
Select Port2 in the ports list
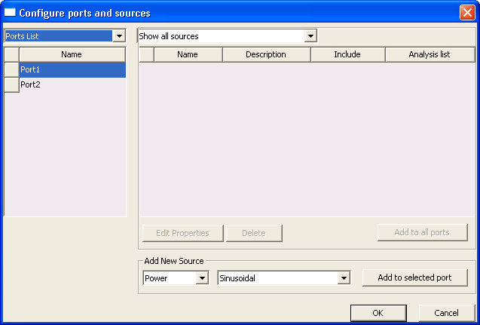[x=72, y=84]
